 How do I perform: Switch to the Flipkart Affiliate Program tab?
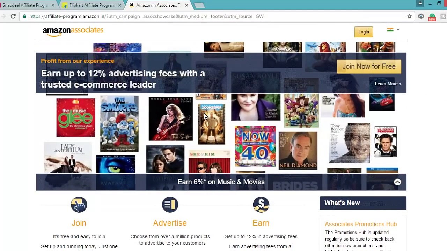click(92, 5)
